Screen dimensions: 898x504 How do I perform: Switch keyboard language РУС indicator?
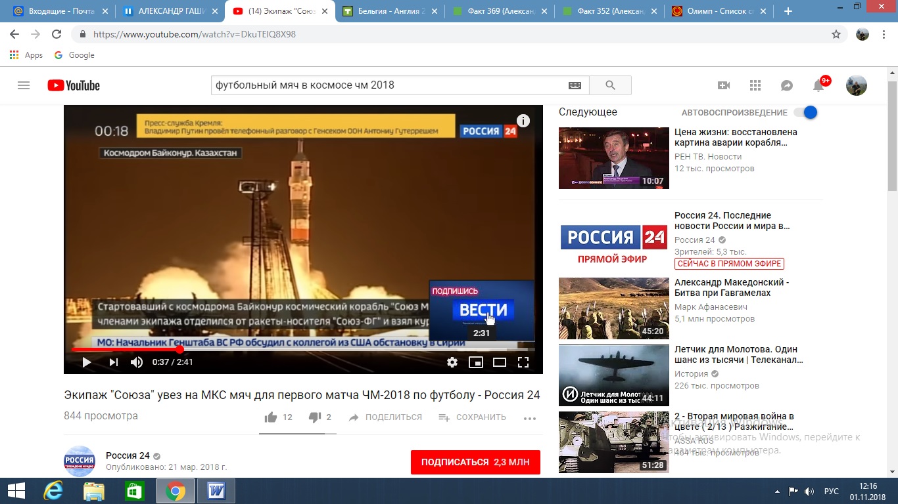831,491
